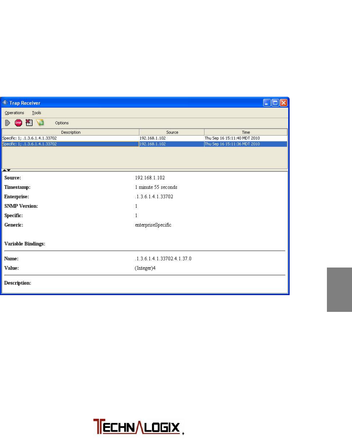
Task: Click the bottom Description label in details pane
Action: (18, 283)
